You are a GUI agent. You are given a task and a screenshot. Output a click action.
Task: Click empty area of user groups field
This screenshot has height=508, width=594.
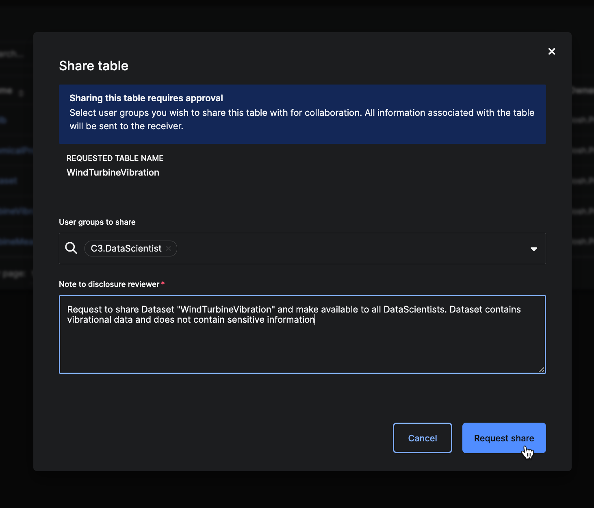pos(345,249)
